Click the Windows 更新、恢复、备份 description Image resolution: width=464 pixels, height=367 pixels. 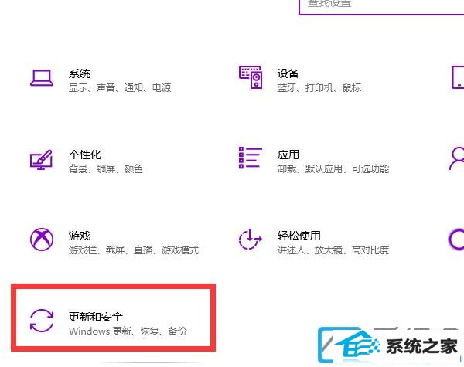tap(128, 331)
